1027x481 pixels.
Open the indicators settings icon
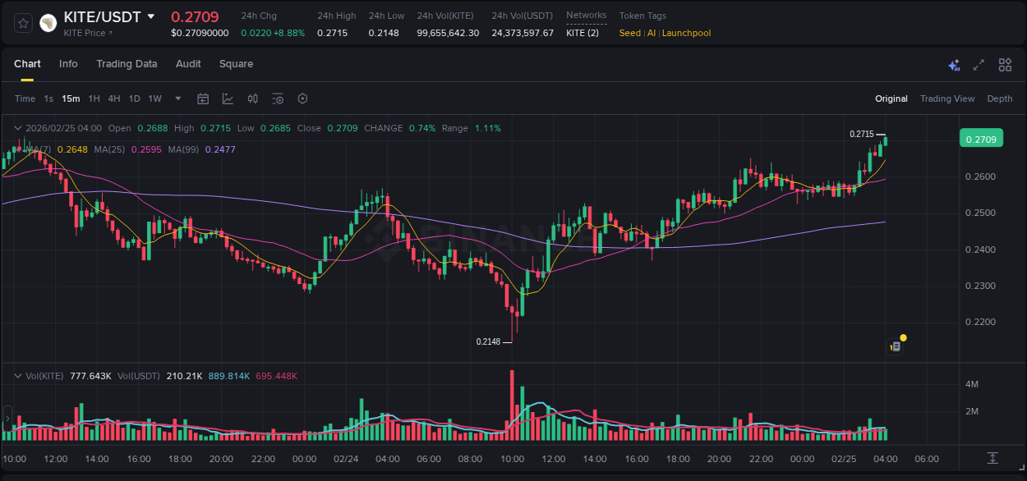(x=279, y=98)
